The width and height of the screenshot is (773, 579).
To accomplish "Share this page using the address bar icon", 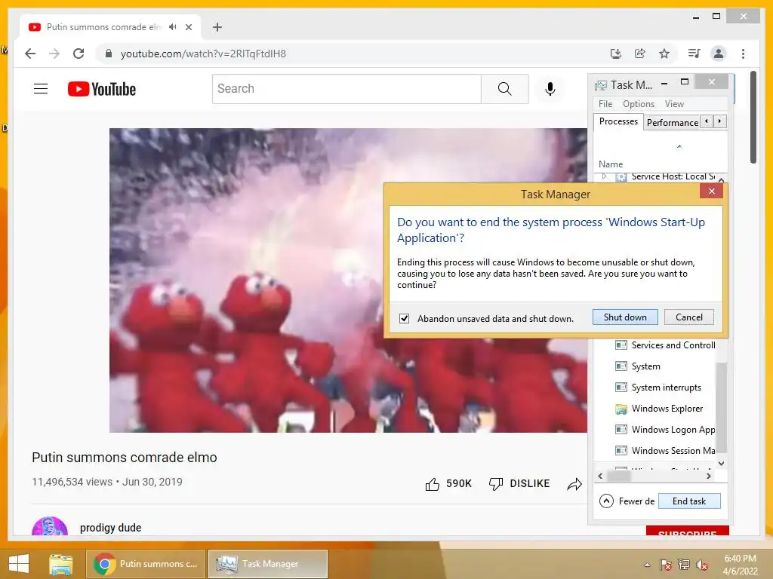I will (x=640, y=54).
